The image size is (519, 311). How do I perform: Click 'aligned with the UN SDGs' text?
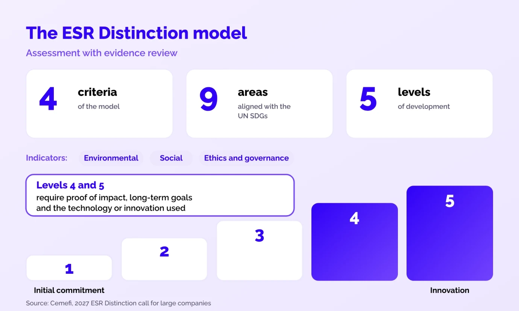tap(264, 111)
